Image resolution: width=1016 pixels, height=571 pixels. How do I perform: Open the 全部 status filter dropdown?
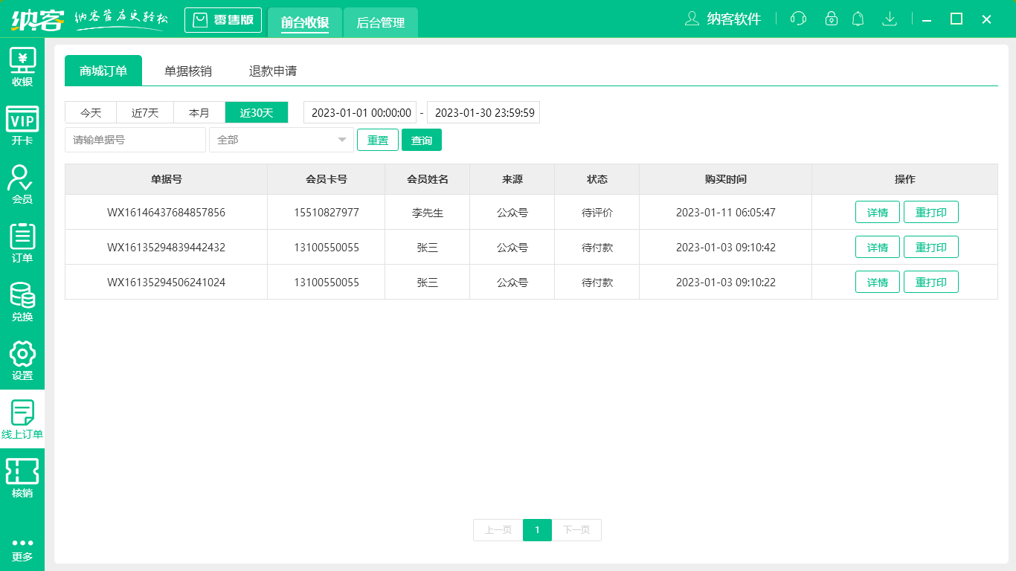(x=281, y=140)
